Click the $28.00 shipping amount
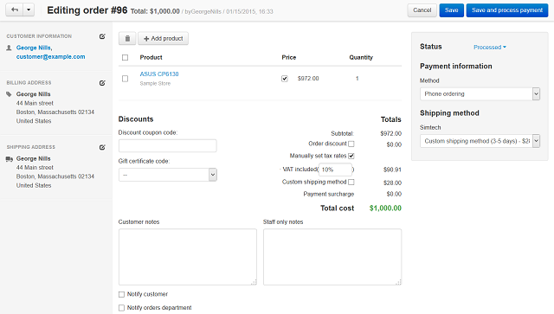Screen dimensions: 554x314 point(392,183)
